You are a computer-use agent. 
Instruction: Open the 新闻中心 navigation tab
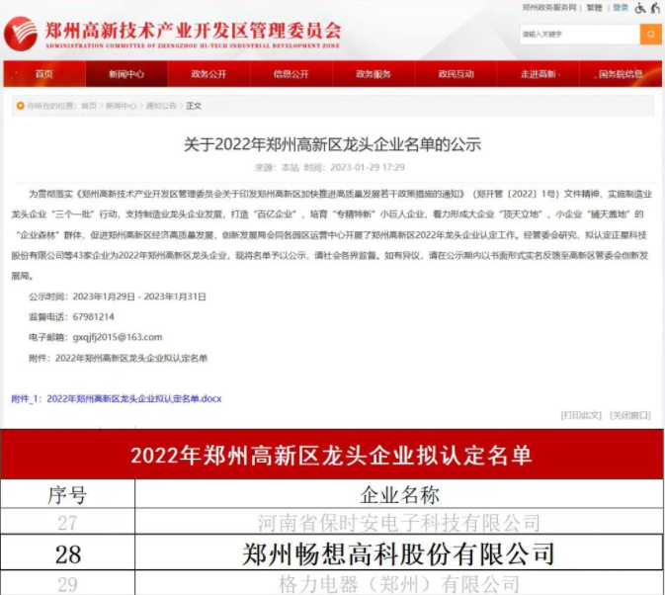pos(126,74)
